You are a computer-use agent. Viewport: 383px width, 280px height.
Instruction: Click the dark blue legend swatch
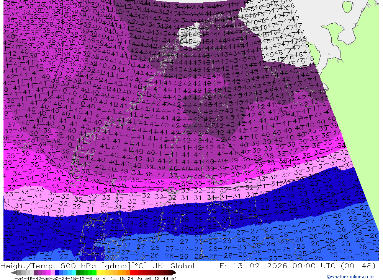[57, 272]
